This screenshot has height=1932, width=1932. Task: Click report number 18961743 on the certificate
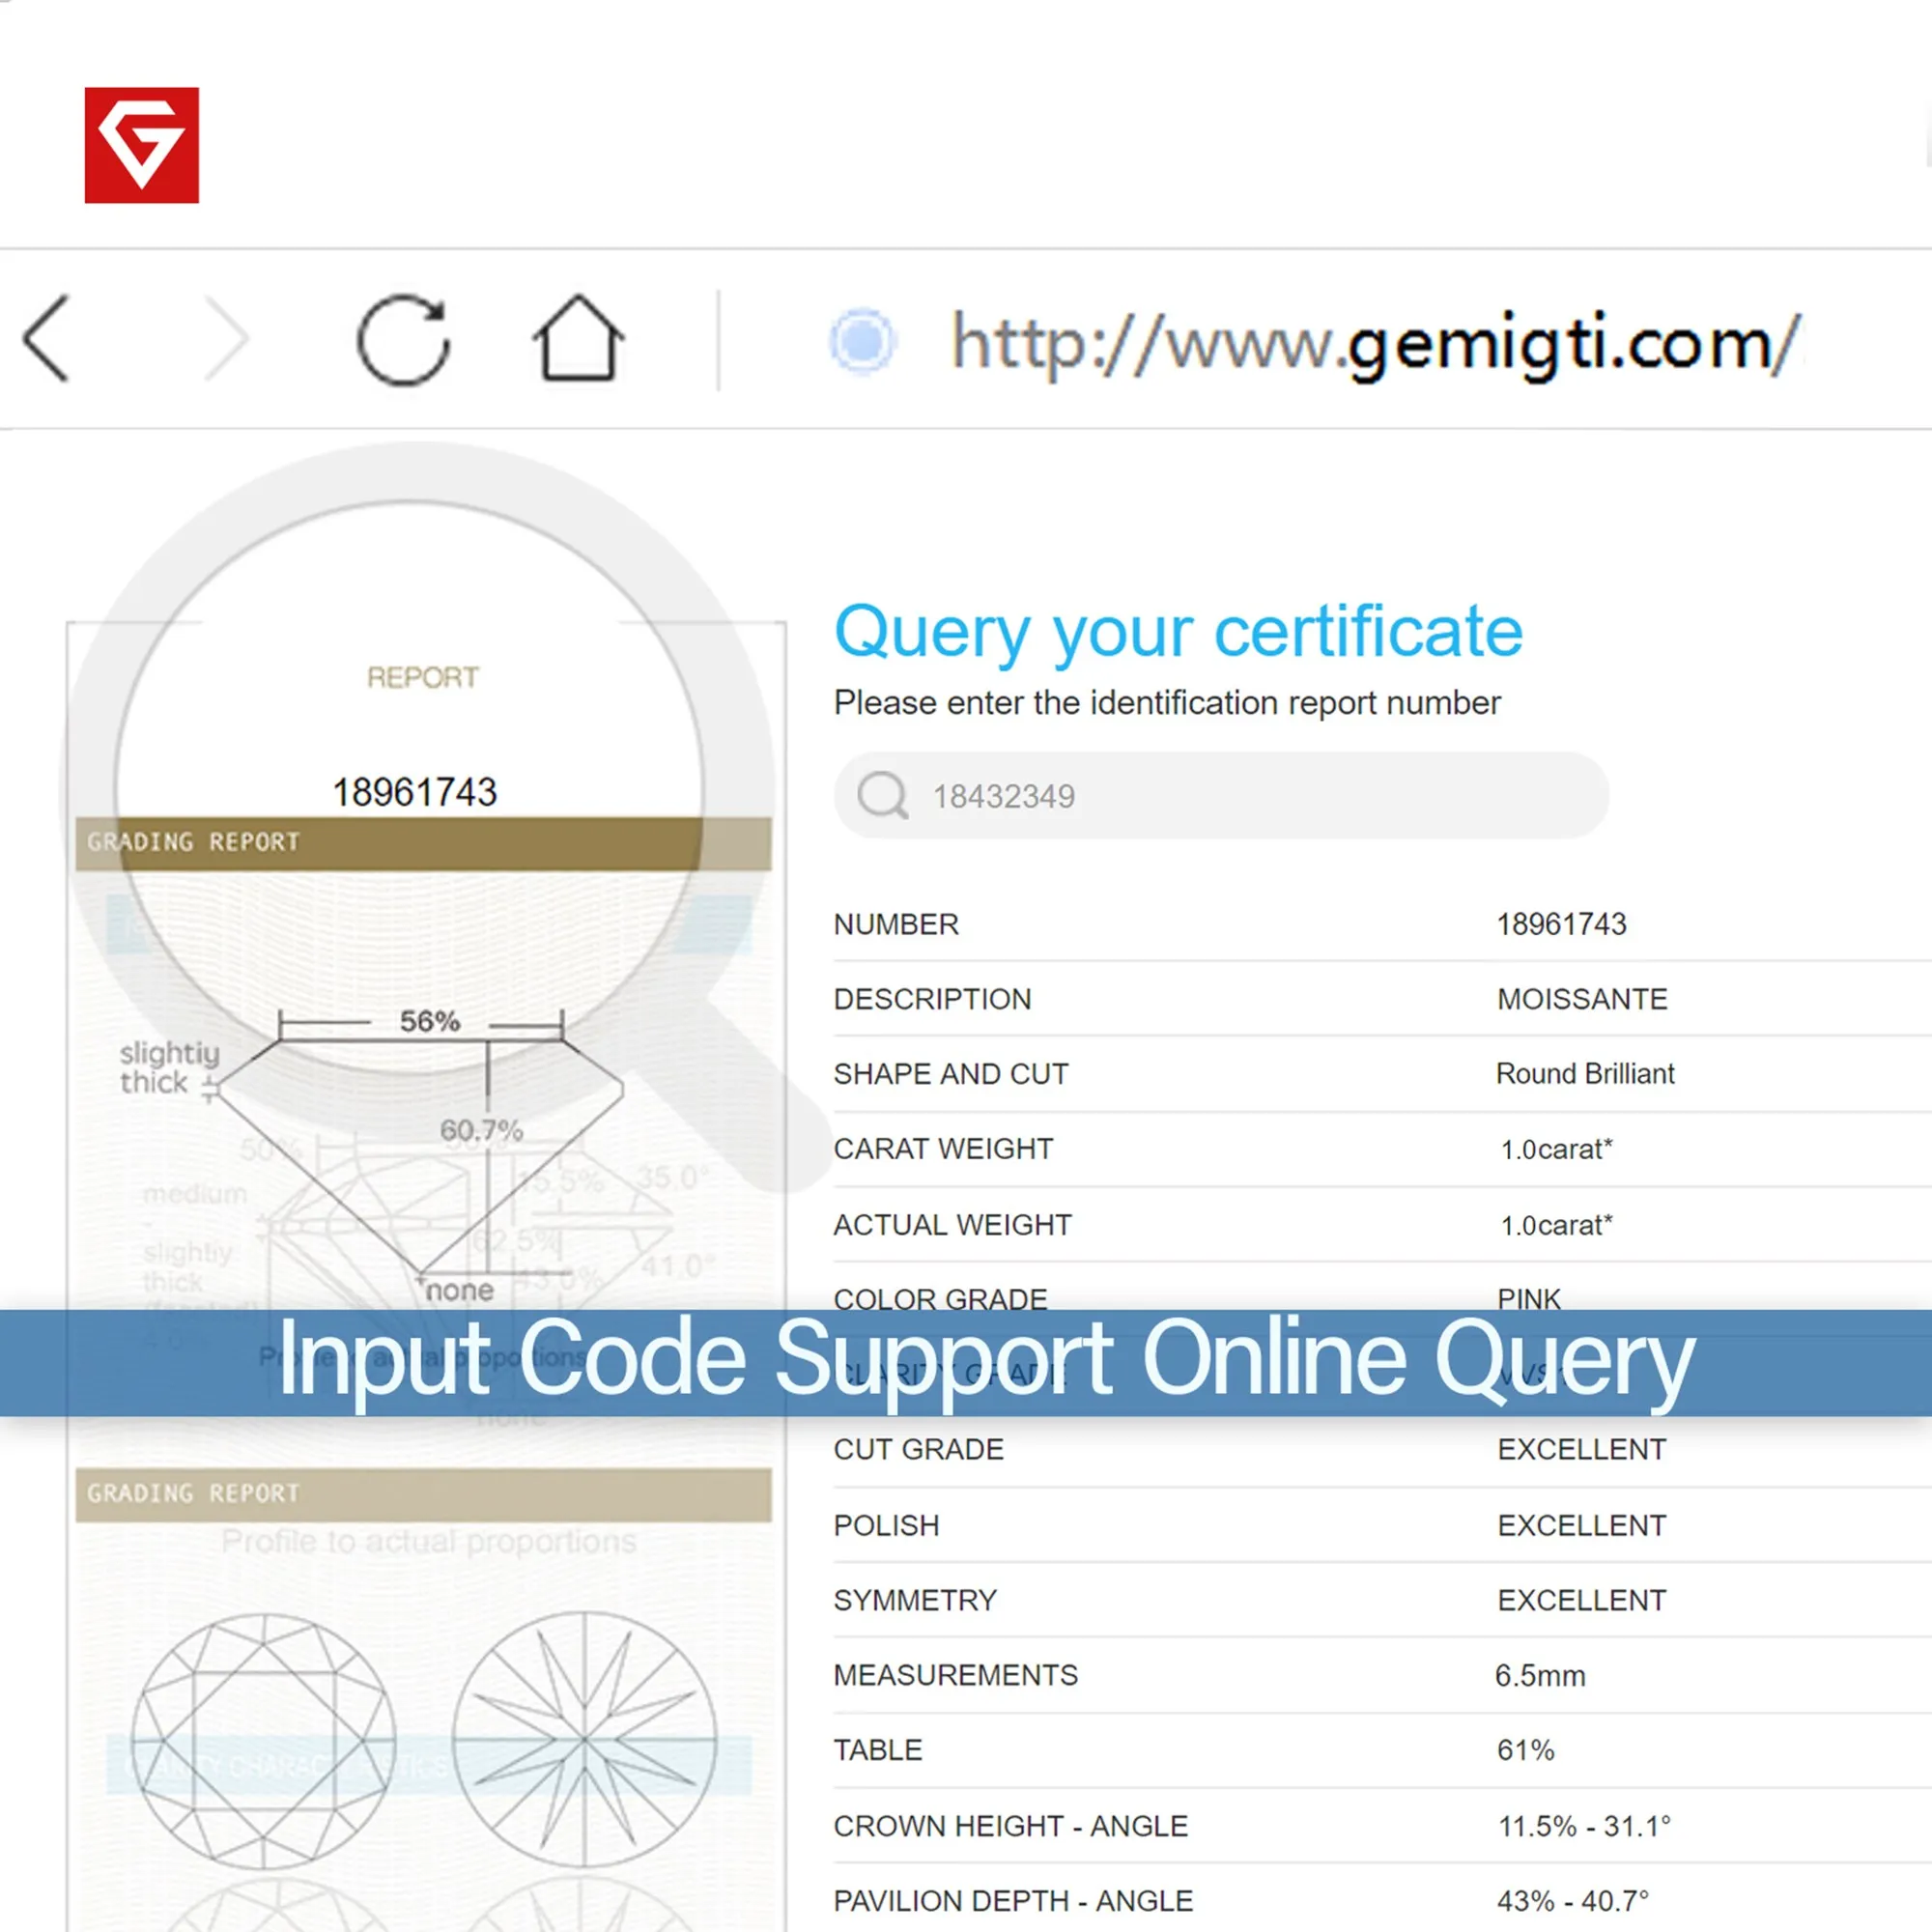[x=414, y=792]
